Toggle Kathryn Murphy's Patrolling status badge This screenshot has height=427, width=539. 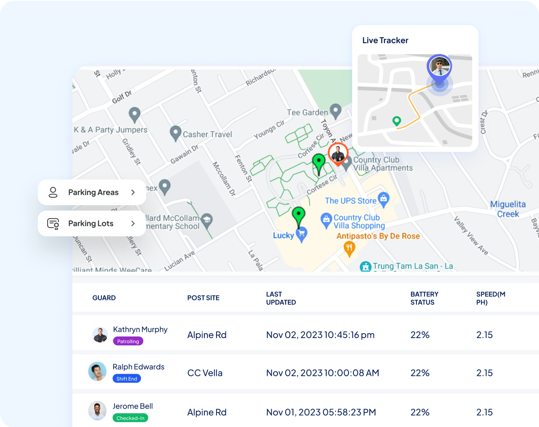tap(128, 341)
